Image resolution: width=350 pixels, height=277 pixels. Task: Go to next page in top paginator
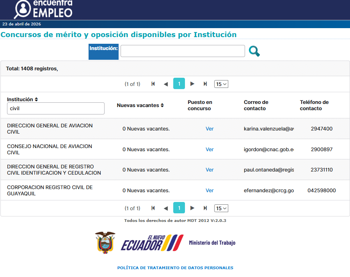(192, 84)
